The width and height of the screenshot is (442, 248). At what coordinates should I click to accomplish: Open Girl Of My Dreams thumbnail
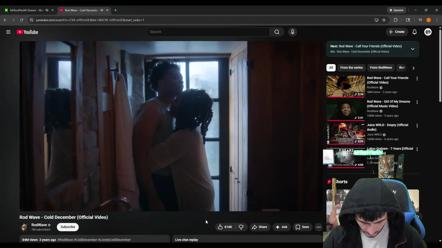346,110
